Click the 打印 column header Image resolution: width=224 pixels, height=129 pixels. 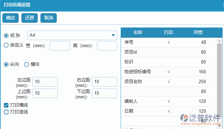click(169, 32)
